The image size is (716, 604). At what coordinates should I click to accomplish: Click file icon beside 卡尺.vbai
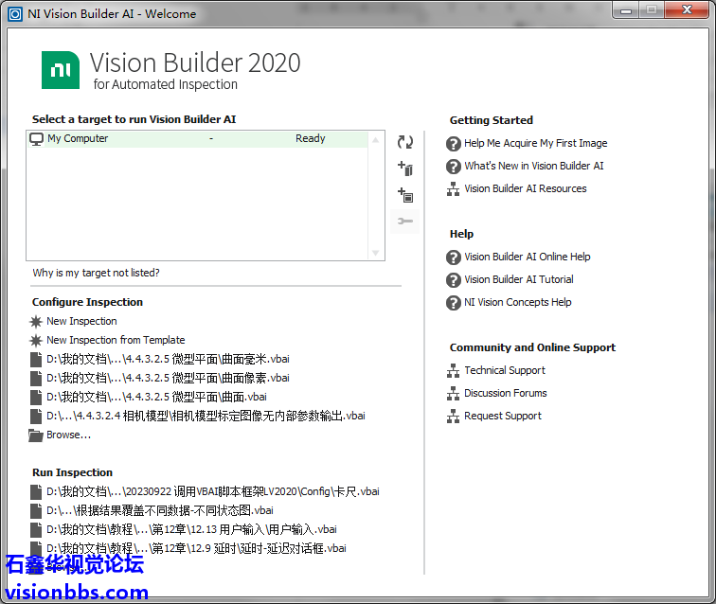[x=36, y=492]
